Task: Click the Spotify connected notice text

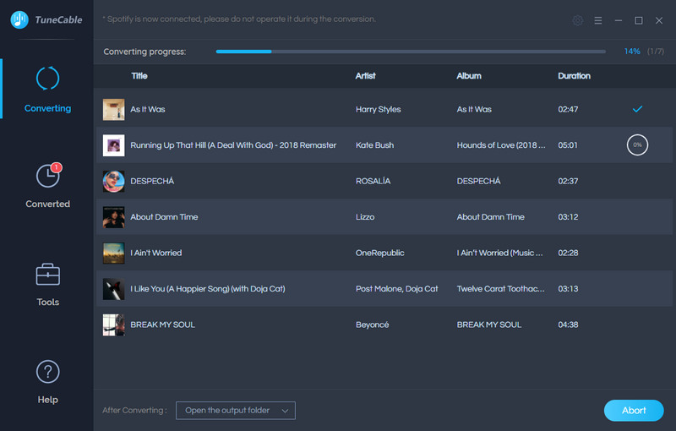Action: [x=239, y=19]
